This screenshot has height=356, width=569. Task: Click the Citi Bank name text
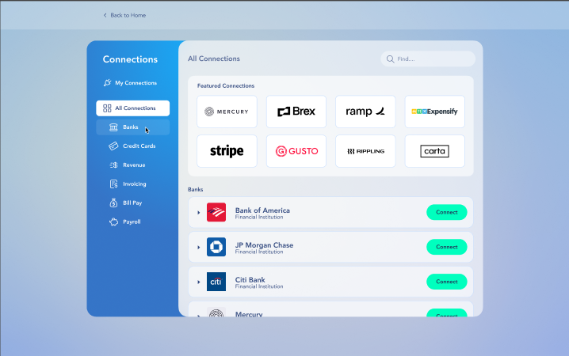click(250, 280)
